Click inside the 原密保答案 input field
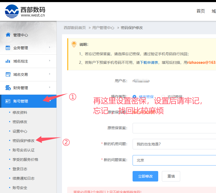Viewport: 216px width, 193px height. pyautogui.click(x=173, y=128)
